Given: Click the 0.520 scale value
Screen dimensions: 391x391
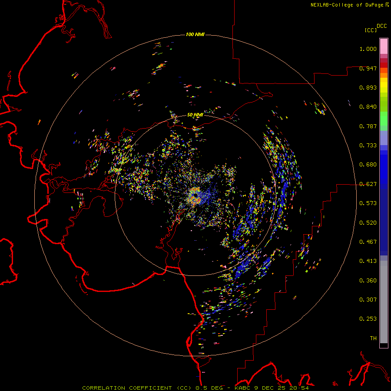Looking at the screenshot, I should [368, 223].
